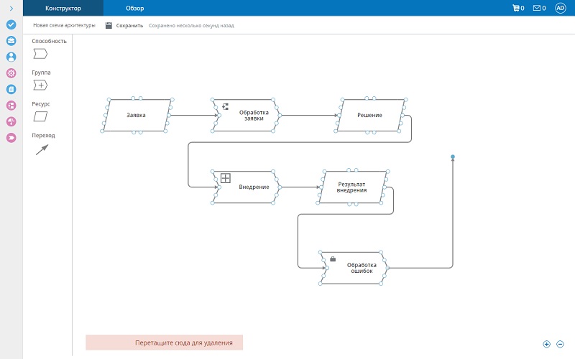Image resolution: width=575 pixels, height=359 pixels.
Task: Expand the left sidebar with chevron
Action: coord(11,8)
